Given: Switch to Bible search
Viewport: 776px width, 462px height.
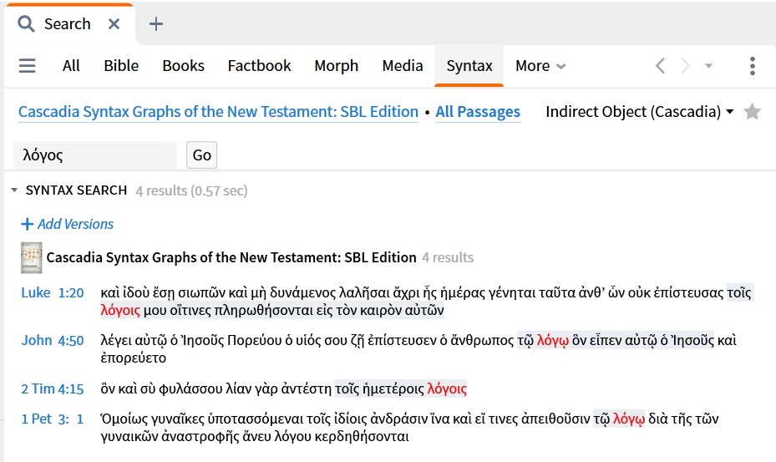Looking at the screenshot, I should pos(121,66).
